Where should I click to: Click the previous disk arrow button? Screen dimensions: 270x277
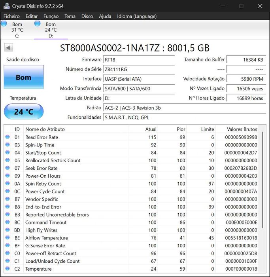coord(9,48)
